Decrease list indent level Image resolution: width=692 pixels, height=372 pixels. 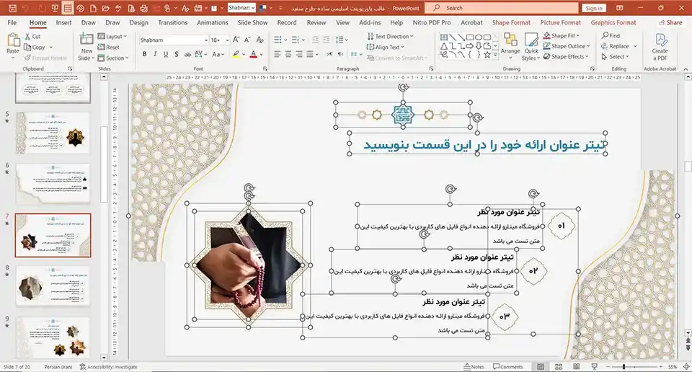click(x=315, y=40)
